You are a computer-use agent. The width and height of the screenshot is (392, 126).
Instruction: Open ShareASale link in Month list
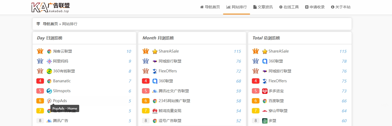point(169,51)
